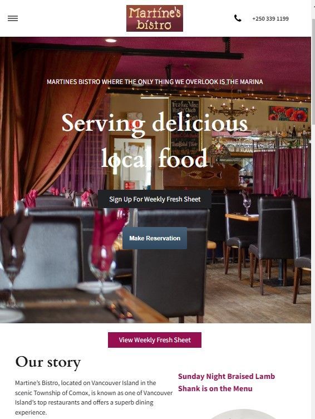315x419 pixels.
Task: Click the Martine's Bistro logo
Action: click(155, 18)
